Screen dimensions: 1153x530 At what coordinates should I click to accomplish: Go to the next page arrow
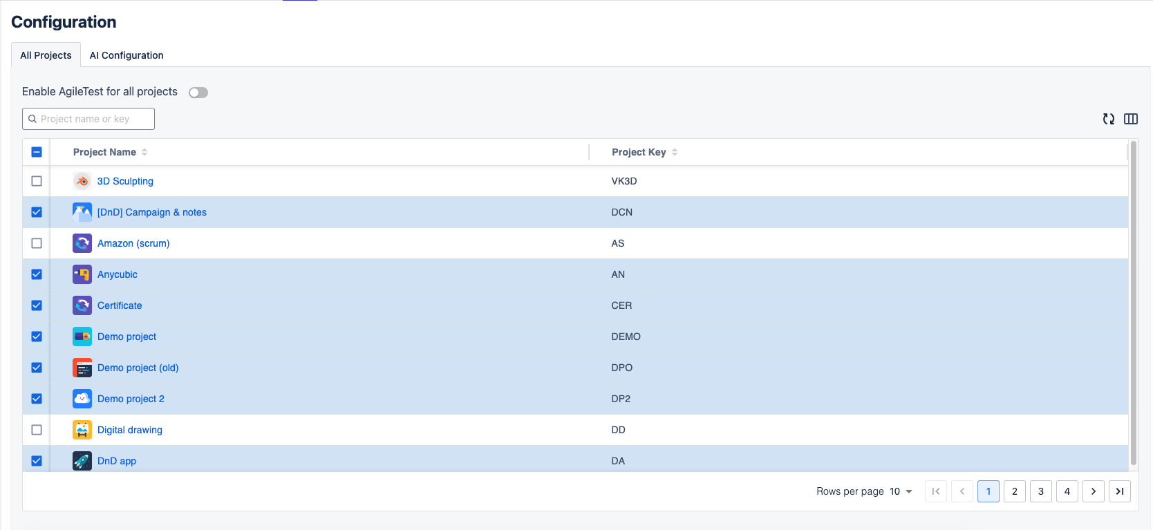point(1093,491)
